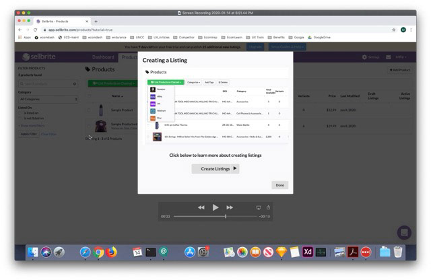431x280 pixels.
Task: Expand the All Categories dropdown
Action: click(x=48, y=99)
